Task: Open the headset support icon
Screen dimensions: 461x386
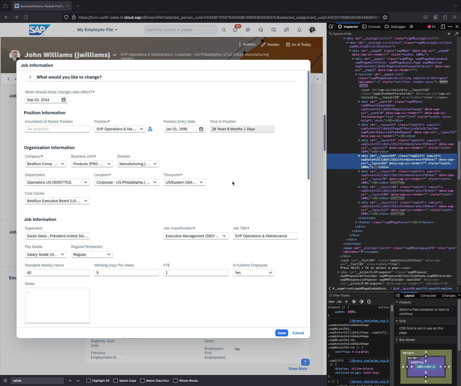Action: [x=261, y=30]
